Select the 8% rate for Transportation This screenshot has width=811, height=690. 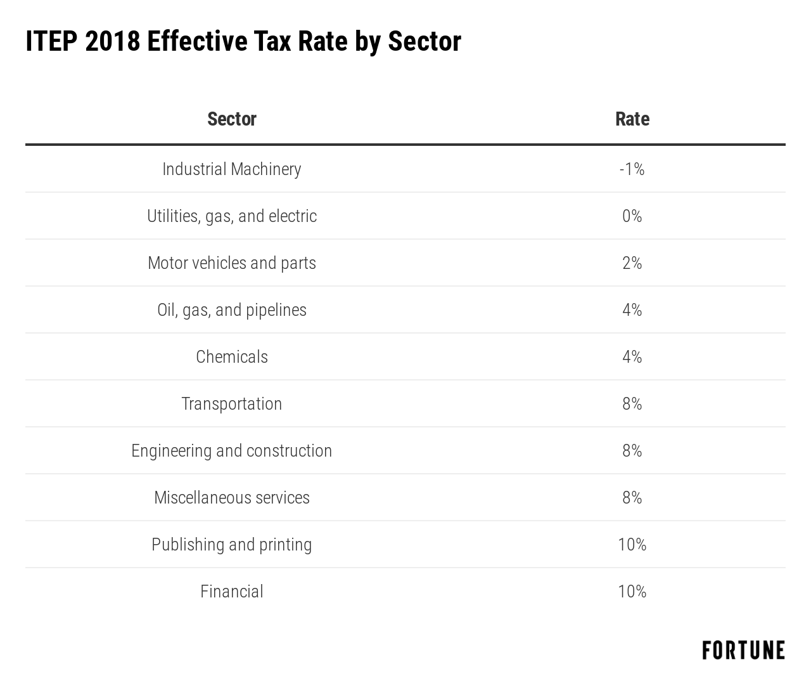(632, 404)
